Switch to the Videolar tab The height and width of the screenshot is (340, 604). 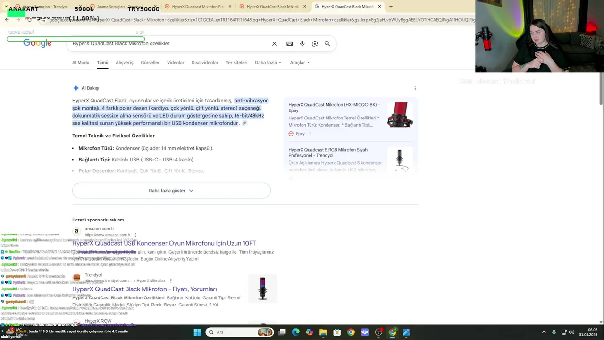click(176, 62)
